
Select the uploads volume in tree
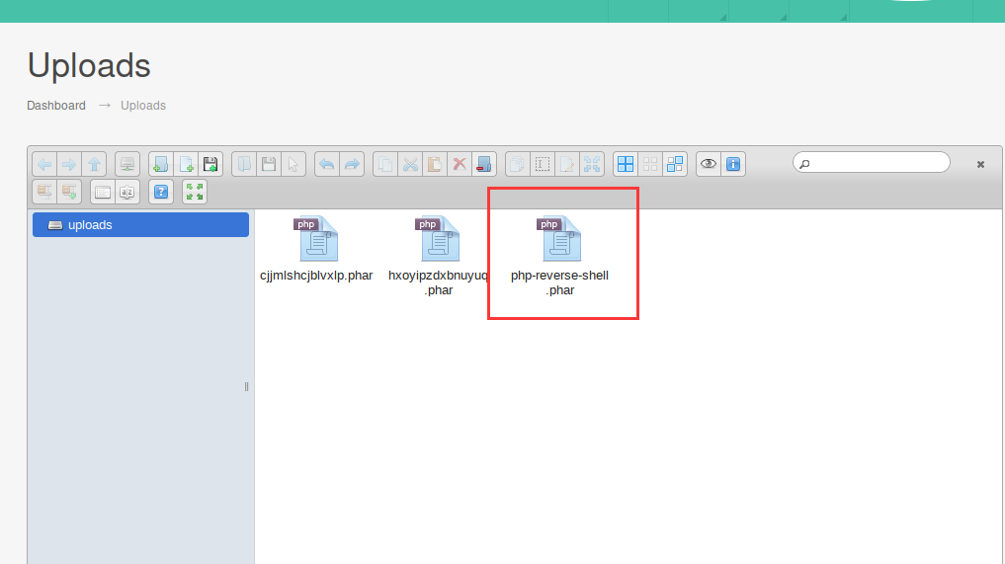[x=140, y=225]
